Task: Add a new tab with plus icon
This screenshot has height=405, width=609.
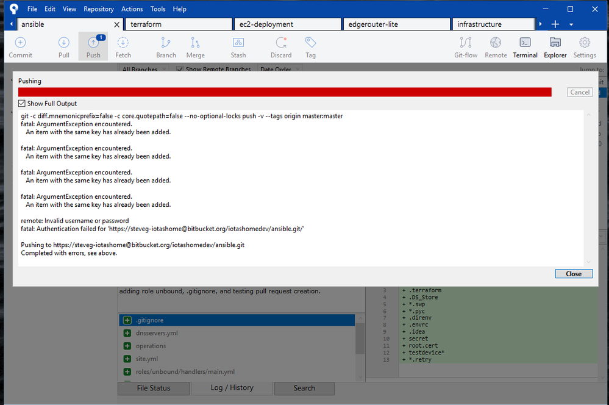Action: pyautogui.click(x=555, y=24)
